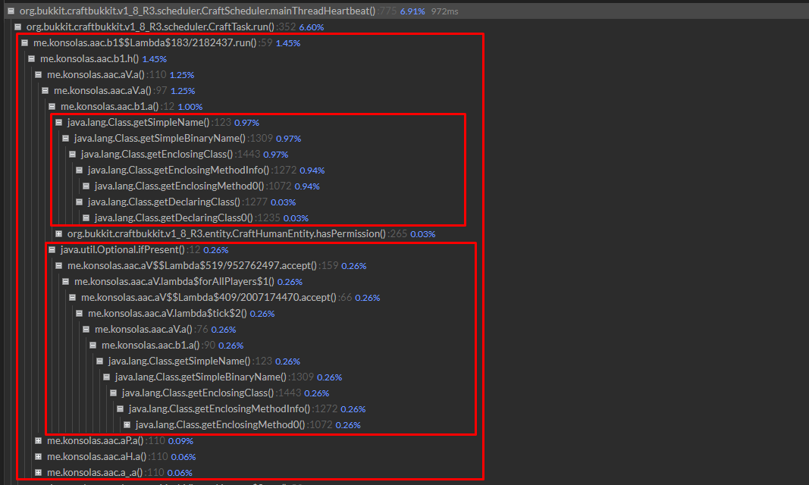
Task: Collapse the b1.a() :12 1.00% node
Action: pyautogui.click(x=52, y=107)
